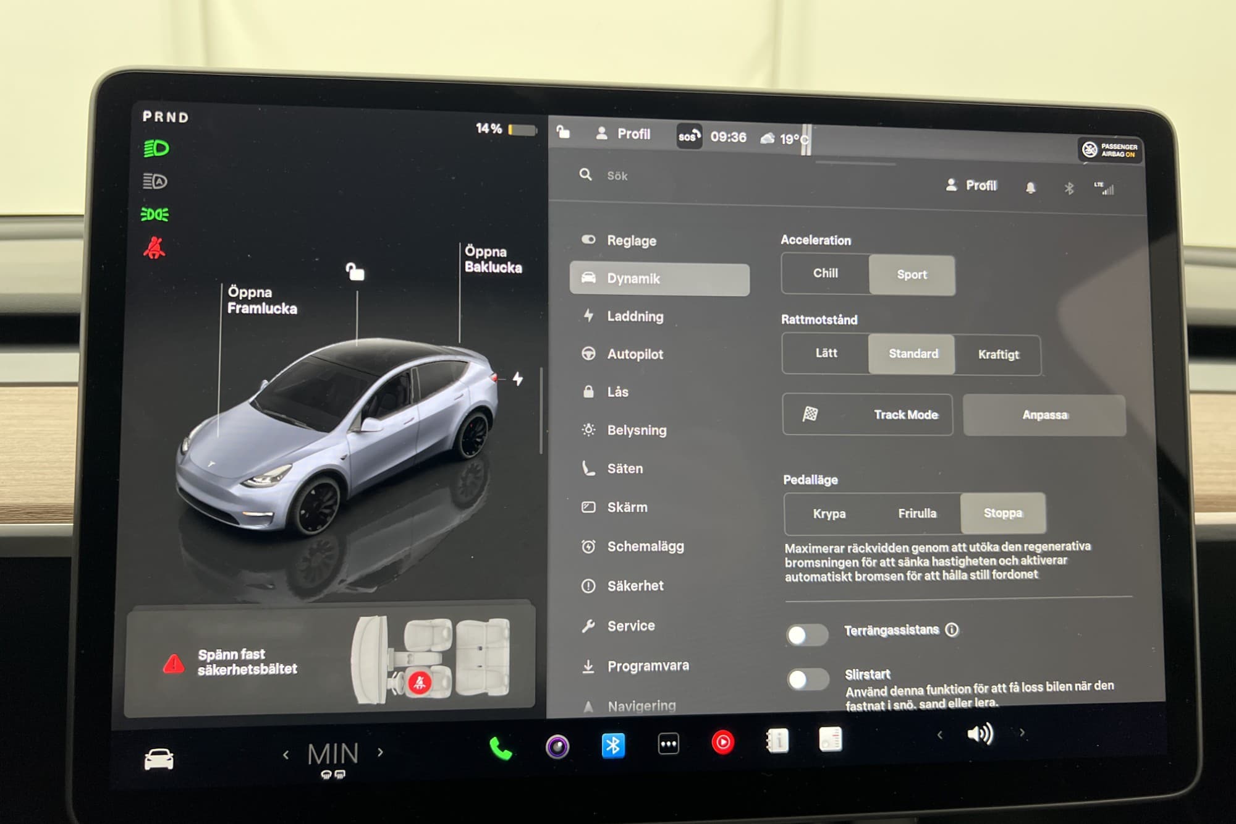Tap the lock icon above the car
Image resolution: width=1236 pixels, height=824 pixels.
[x=355, y=271]
